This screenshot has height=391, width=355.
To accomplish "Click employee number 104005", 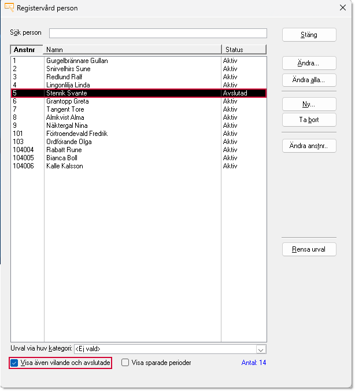I will point(23,158).
